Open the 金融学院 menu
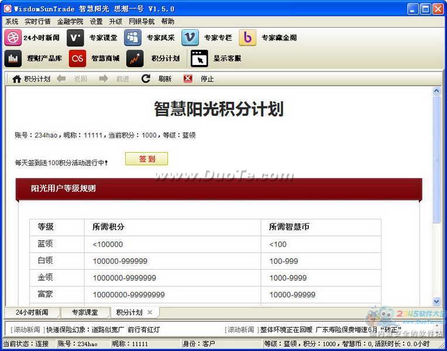This screenshot has height=351, width=447. pos(70,22)
